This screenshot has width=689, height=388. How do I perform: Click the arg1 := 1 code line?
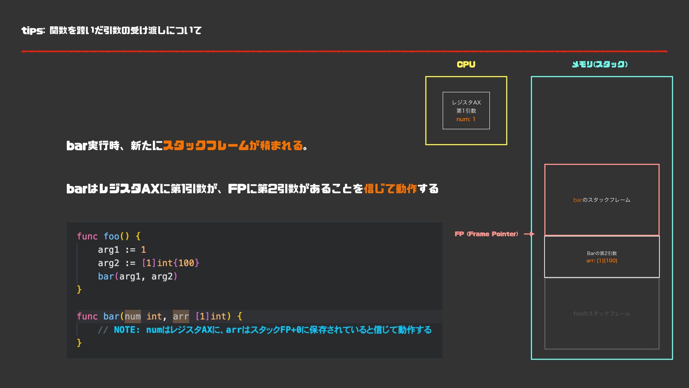(122, 249)
